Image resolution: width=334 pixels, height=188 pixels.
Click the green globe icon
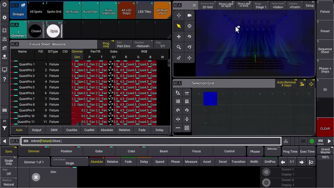(312, 141)
